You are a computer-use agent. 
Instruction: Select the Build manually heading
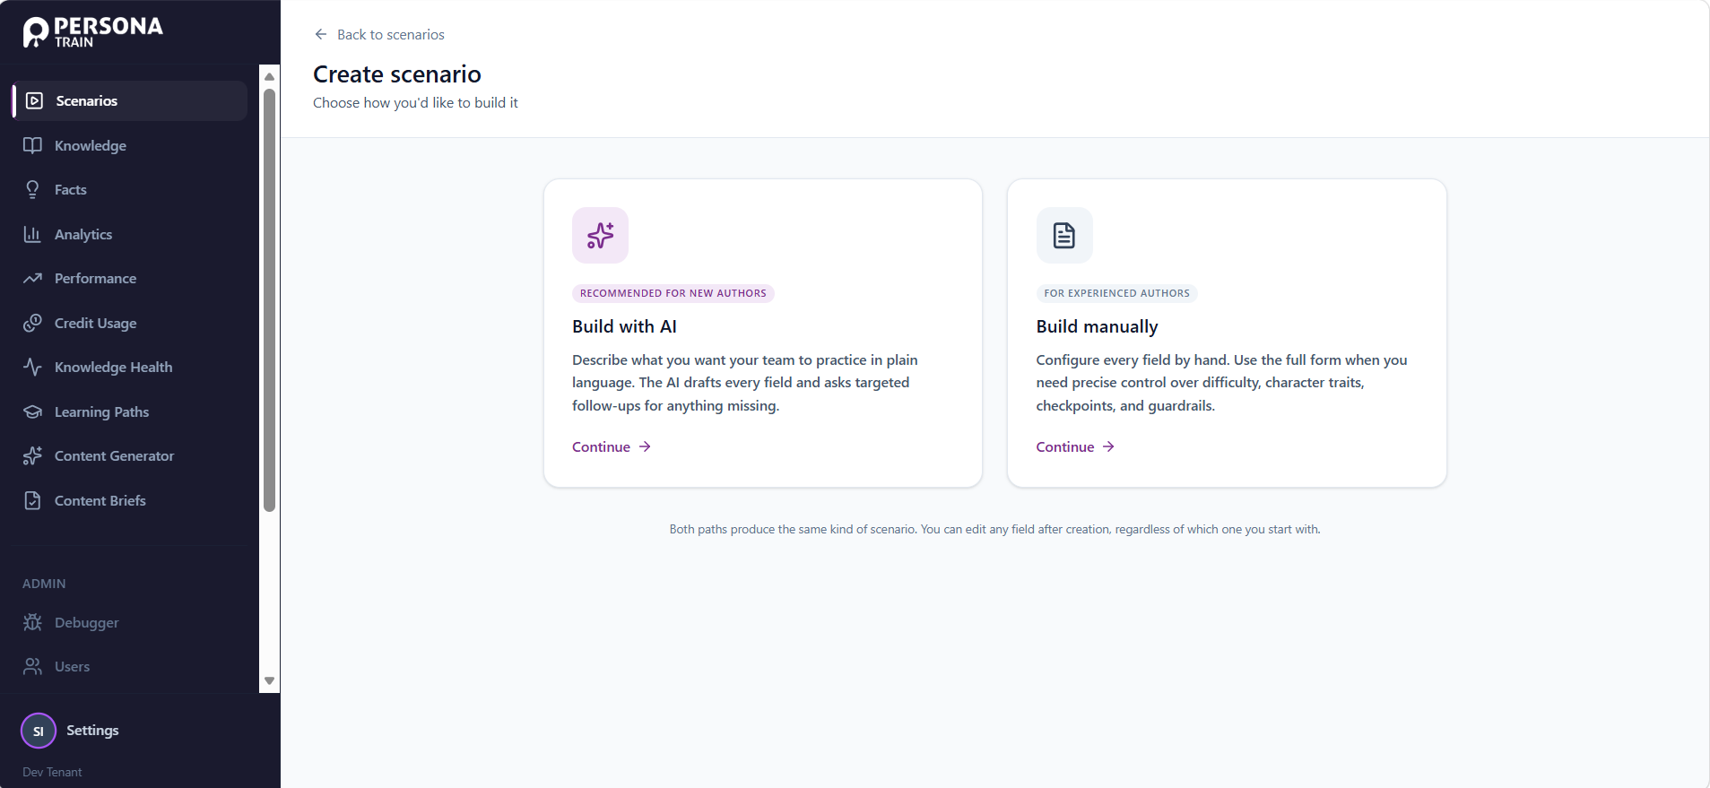[x=1097, y=326]
